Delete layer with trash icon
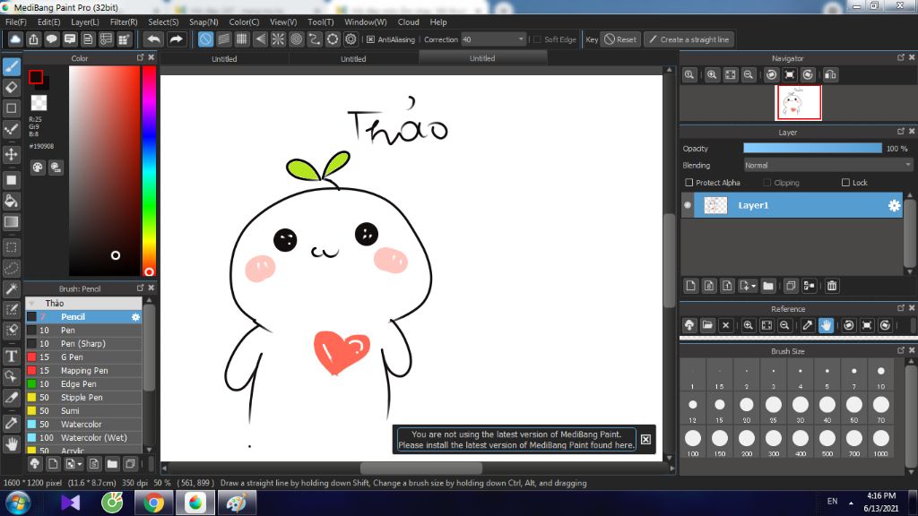The height and width of the screenshot is (516, 918). 832,286
